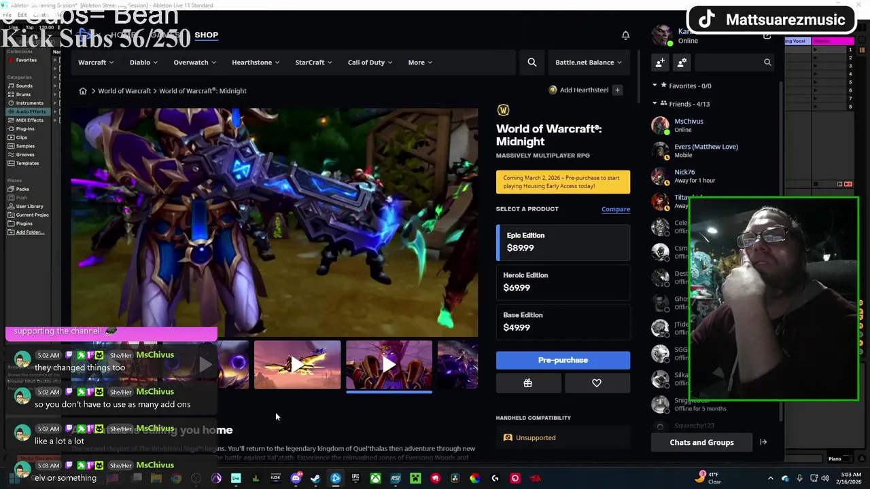Image resolution: width=870 pixels, height=489 pixels.
Task: Open Xbox app from the taskbar
Action: point(375,478)
